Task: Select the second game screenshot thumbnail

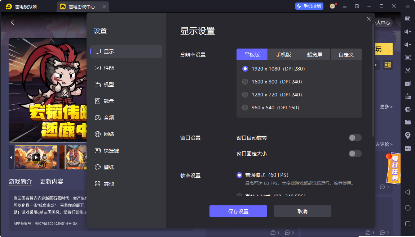Action: click(73, 157)
